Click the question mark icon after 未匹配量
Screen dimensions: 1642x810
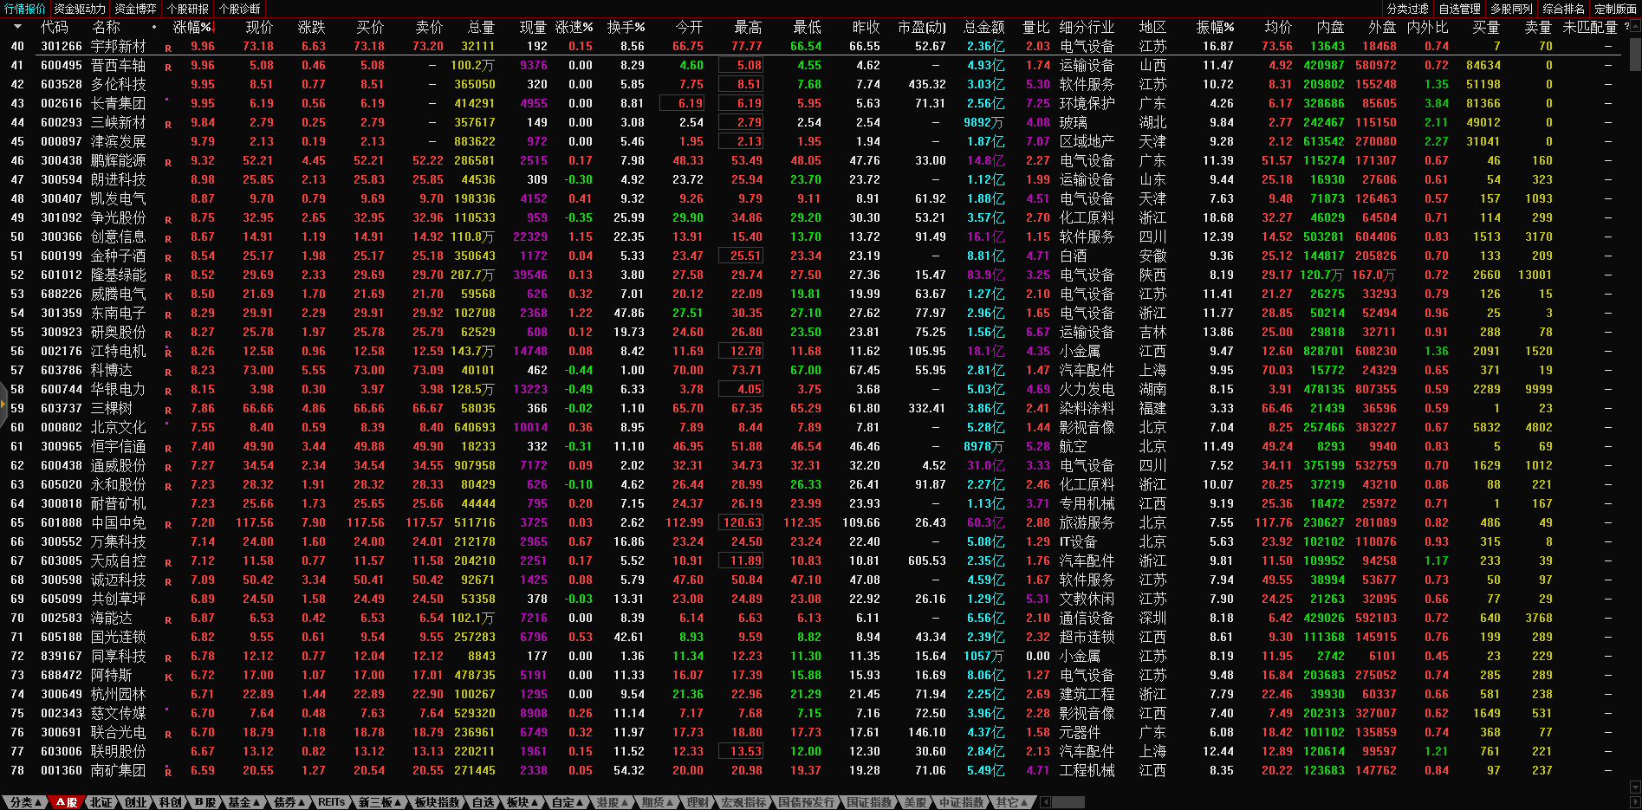(1626, 27)
